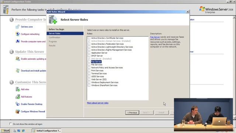
Task: Click Internet Explorer quick launch icon
Action: [23, 131]
